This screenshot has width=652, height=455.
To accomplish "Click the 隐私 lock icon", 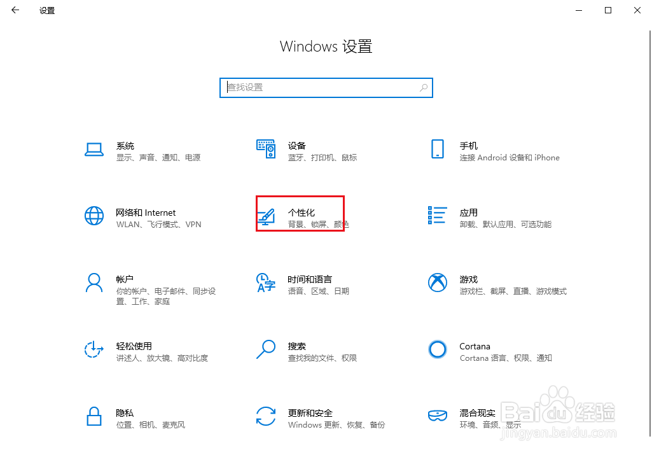I will pyautogui.click(x=94, y=417).
